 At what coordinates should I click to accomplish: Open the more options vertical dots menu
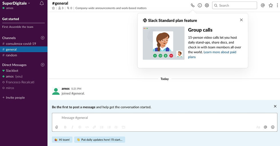[277, 5]
